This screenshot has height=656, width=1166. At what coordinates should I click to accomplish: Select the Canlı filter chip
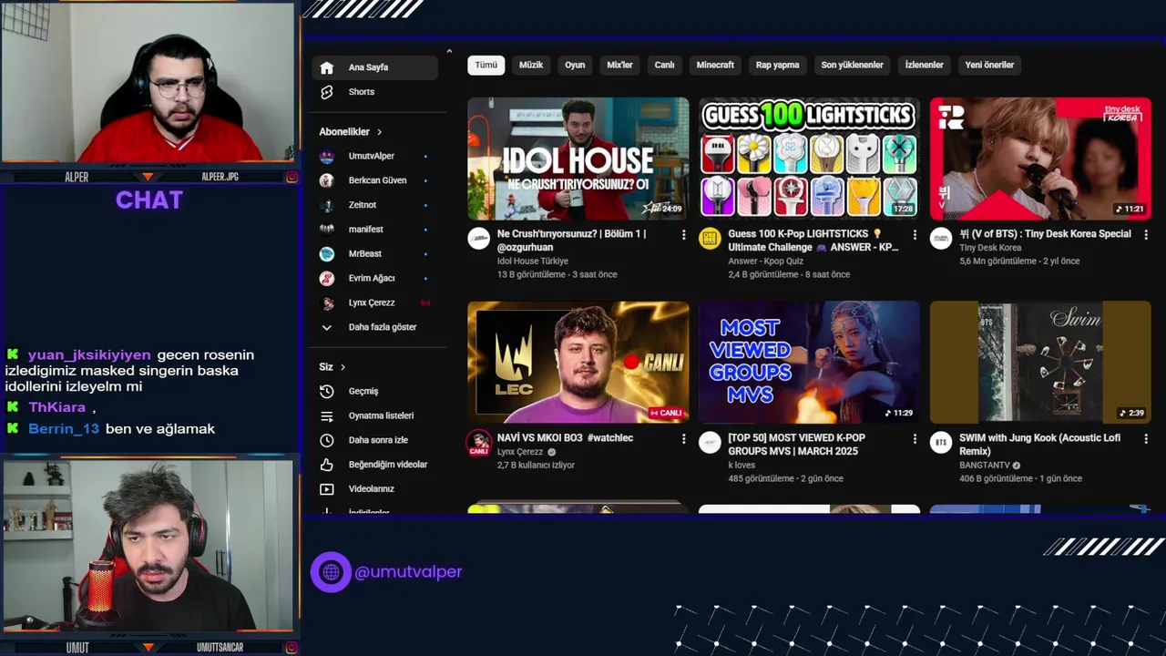(665, 66)
